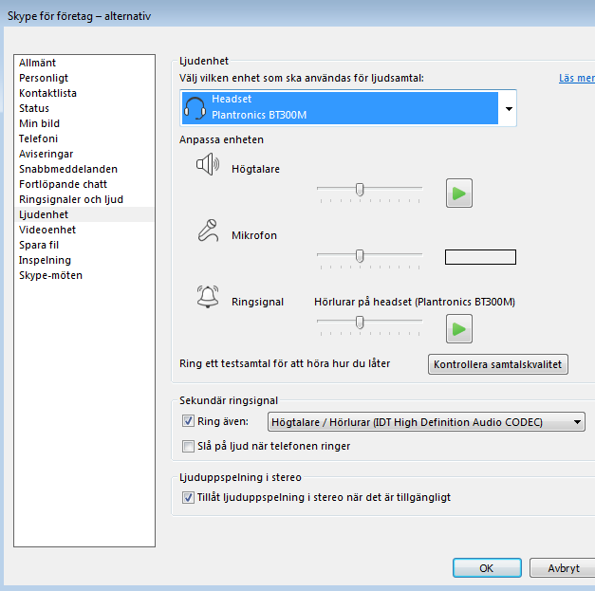Select Ljudenhet in the sidebar
This screenshot has width=595, height=591.
tap(84, 214)
